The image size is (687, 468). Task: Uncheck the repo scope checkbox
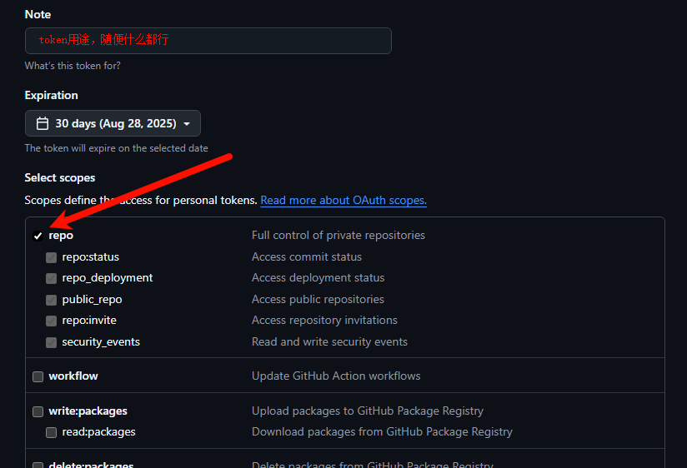[x=38, y=236]
